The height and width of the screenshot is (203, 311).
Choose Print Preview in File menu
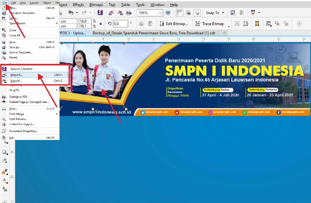tap(30, 119)
